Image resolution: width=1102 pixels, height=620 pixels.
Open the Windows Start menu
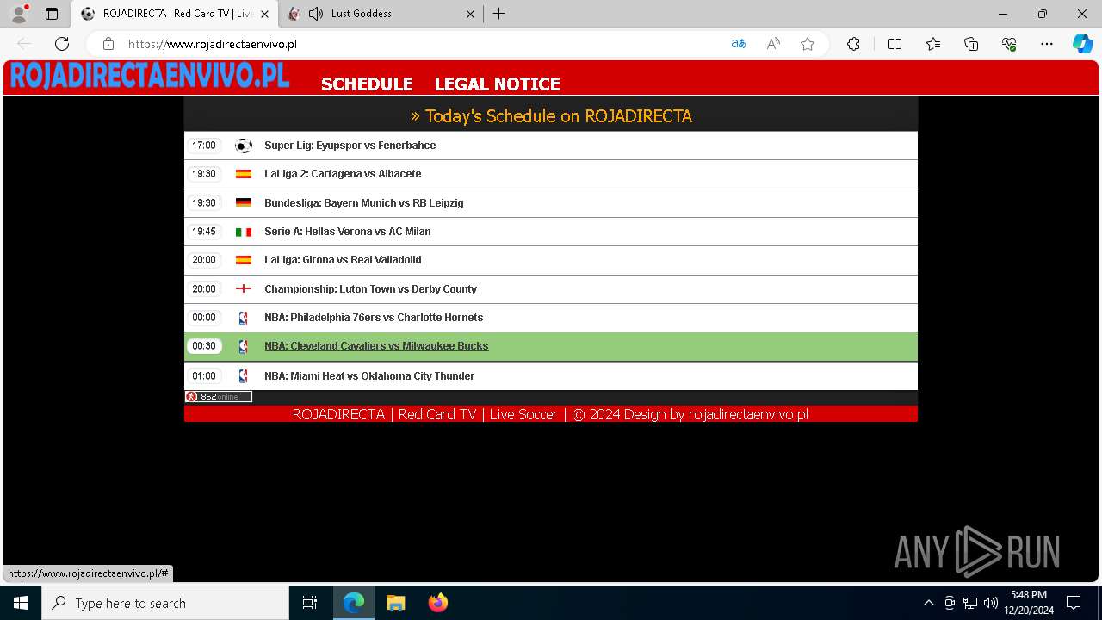pyautogui.click(x=21, y=603)
